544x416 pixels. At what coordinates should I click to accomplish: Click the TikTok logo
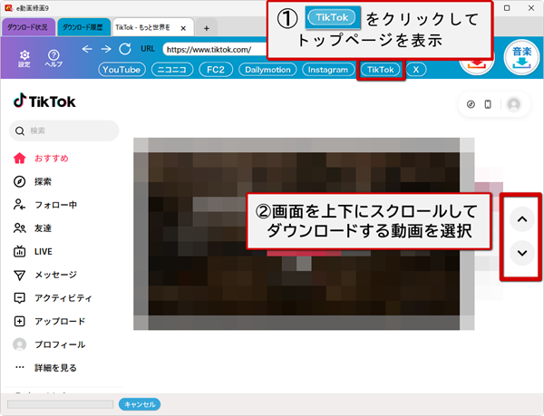pyautogui.click(x=44, y=101)
